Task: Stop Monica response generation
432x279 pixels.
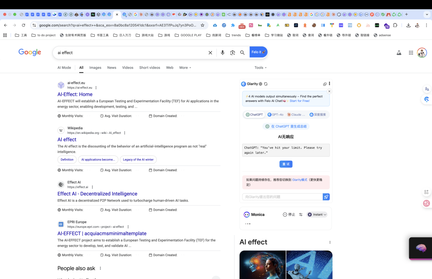Action: [289, 215]
